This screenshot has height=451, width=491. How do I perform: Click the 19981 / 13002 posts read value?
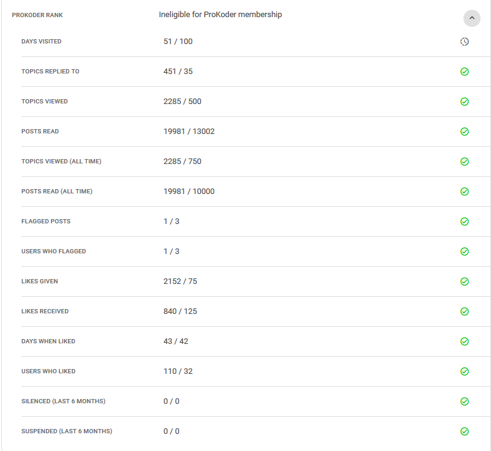click(189, 132)
